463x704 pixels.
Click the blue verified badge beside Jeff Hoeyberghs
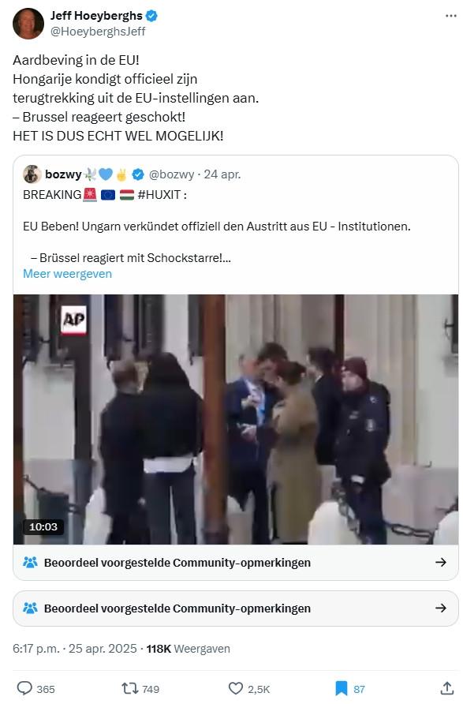pyautogui.click(x=151, y=16)
